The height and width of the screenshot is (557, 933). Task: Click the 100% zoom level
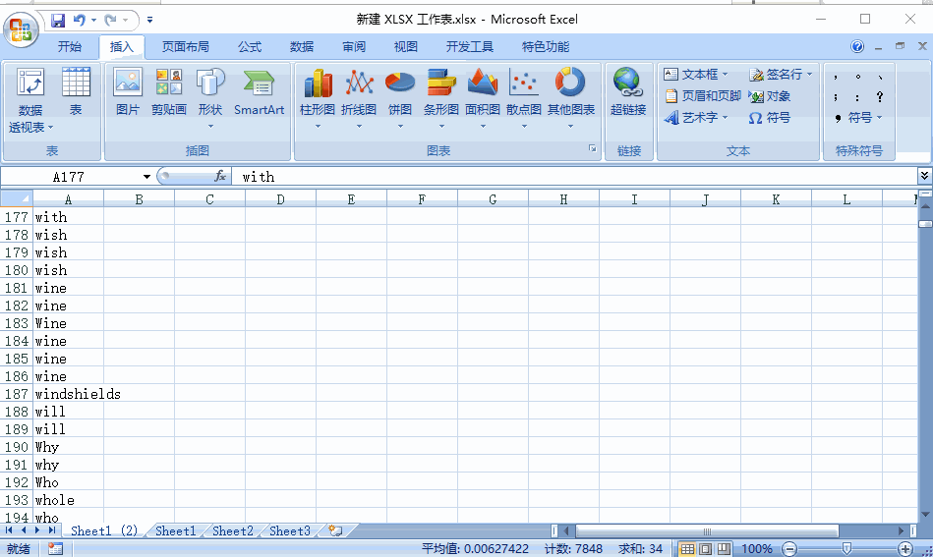click(756, 549)
